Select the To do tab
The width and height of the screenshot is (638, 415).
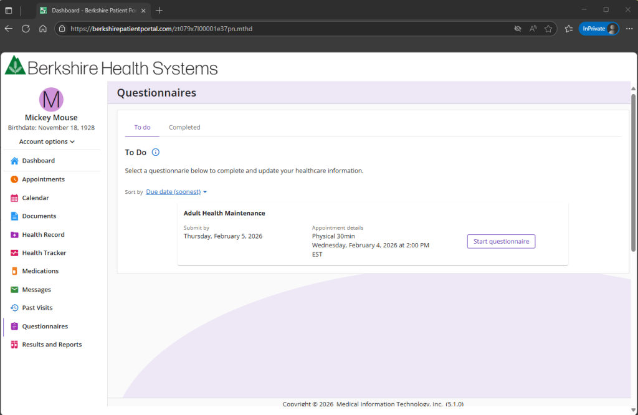[x=142, y=127]
